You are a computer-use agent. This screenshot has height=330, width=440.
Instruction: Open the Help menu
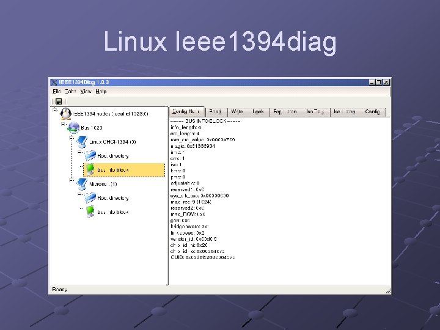(101, 92)
